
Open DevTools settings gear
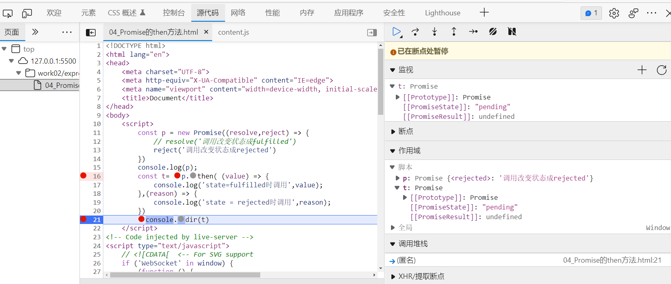[614, 13]
